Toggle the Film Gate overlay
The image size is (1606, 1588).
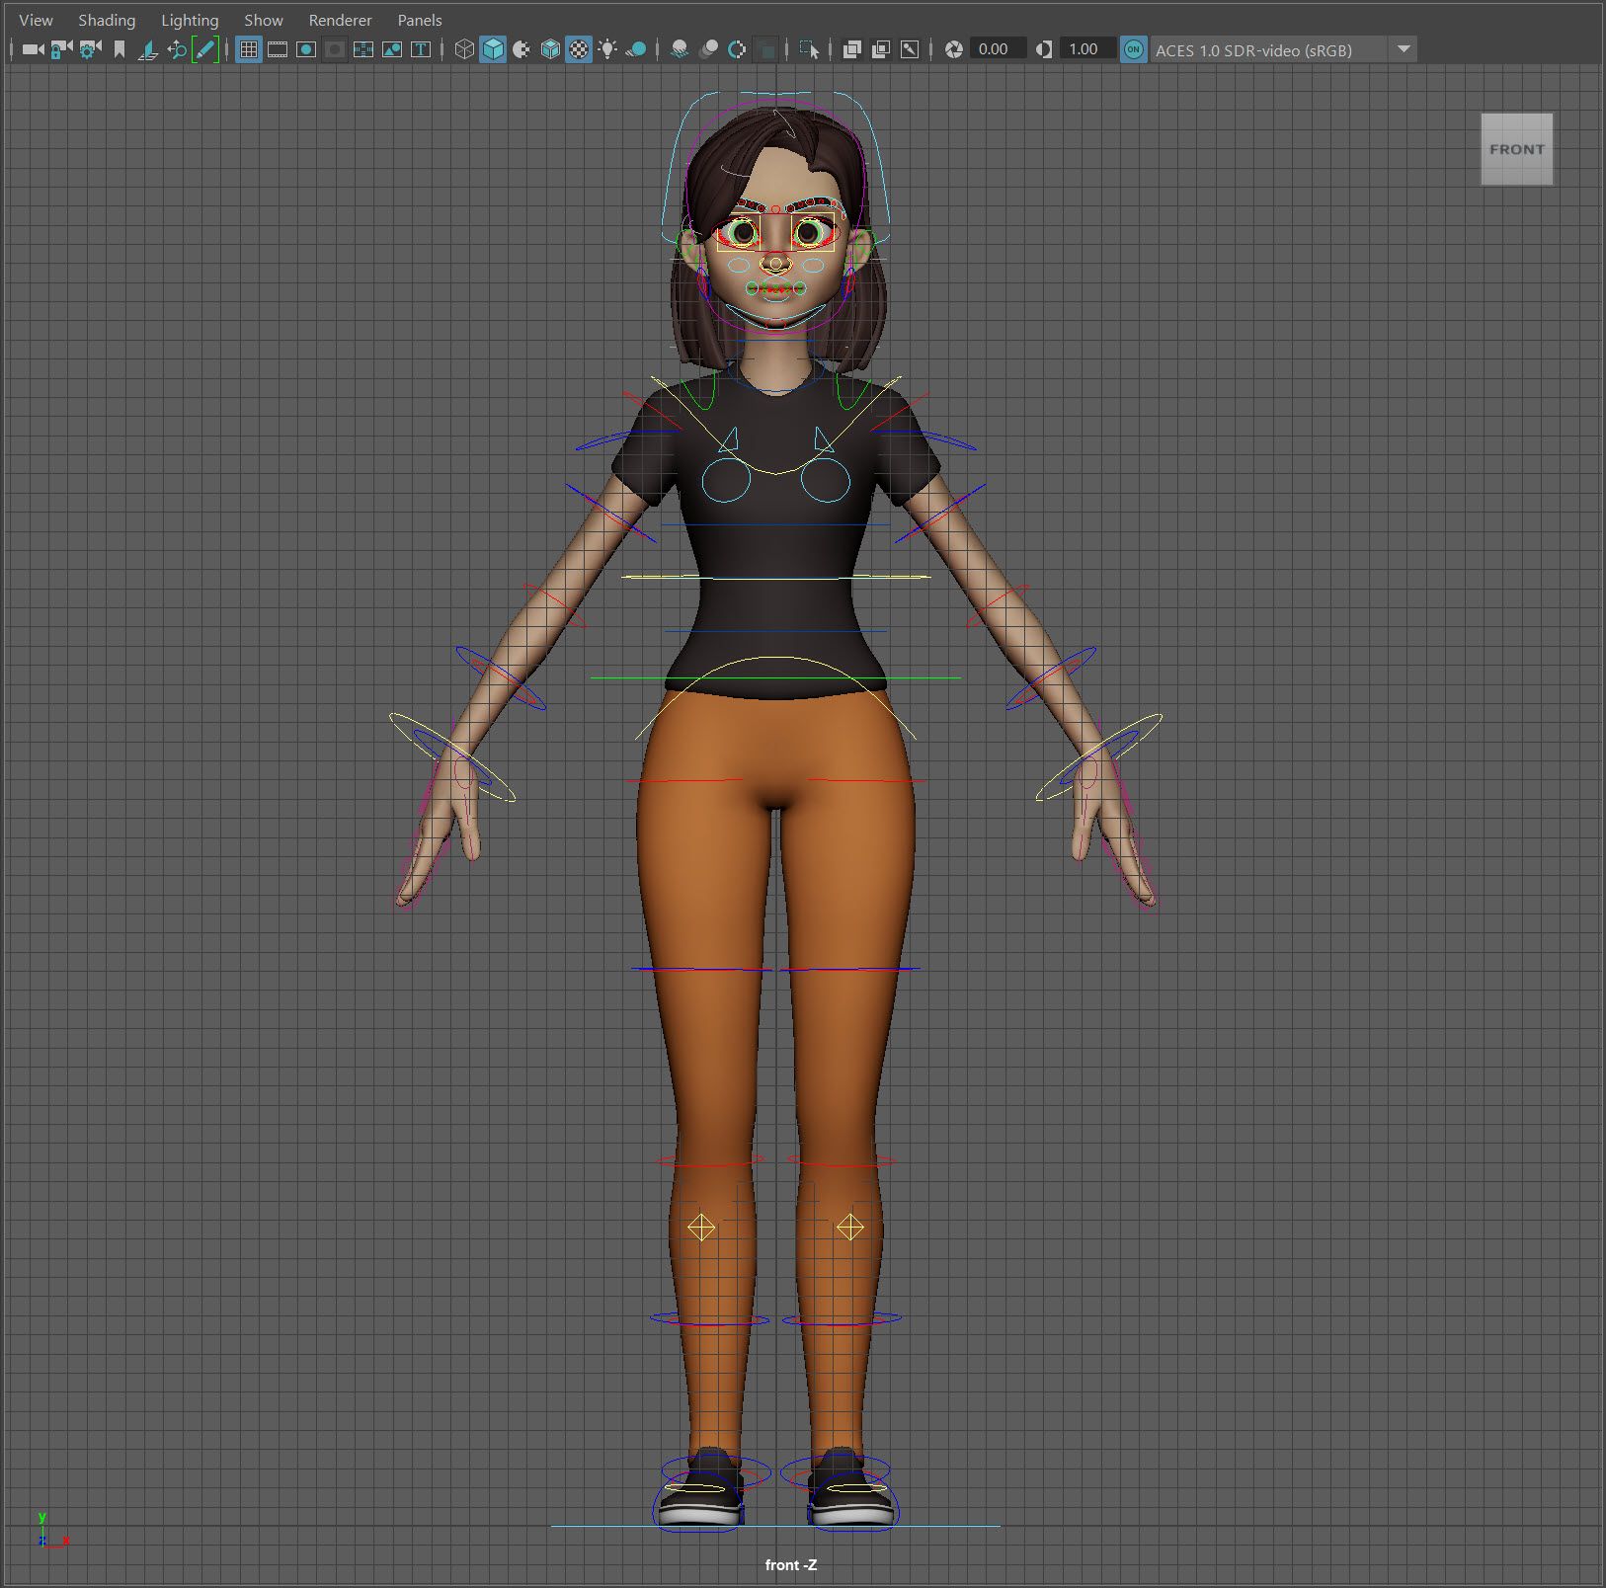[x=278, y=49]
